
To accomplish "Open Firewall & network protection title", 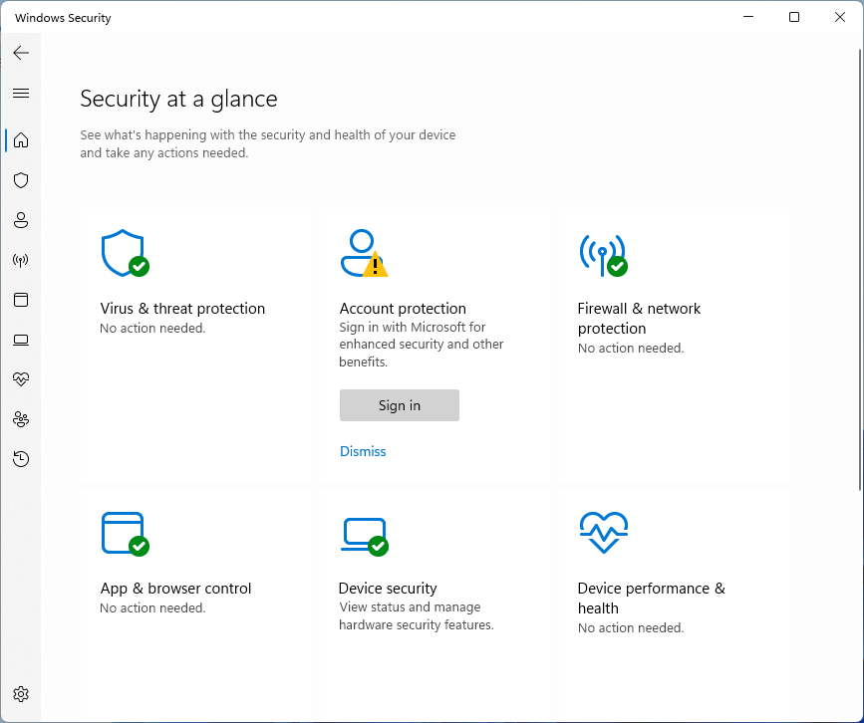I will (x=639, y=319).
